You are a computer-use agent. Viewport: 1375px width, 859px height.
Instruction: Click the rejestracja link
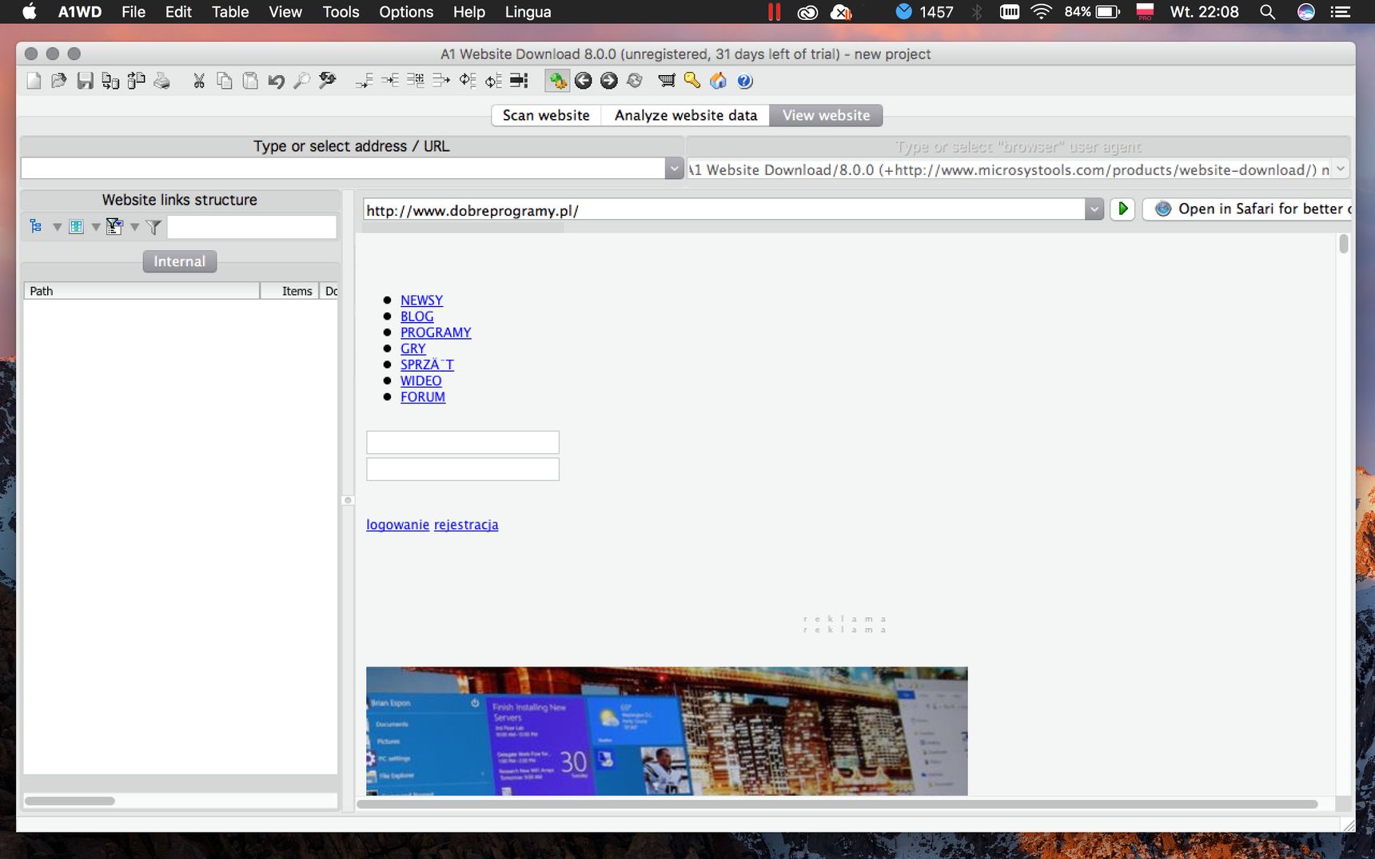(x=466, y=524)
